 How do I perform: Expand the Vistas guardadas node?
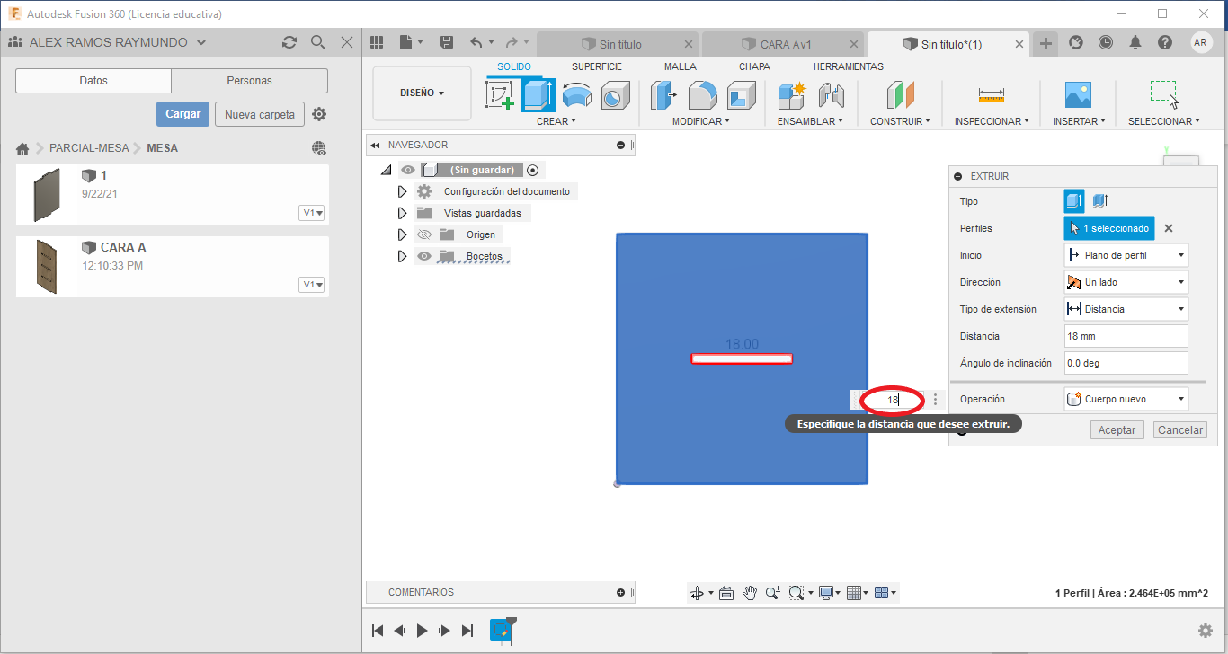pyautogui.click(x=402, y=213)
